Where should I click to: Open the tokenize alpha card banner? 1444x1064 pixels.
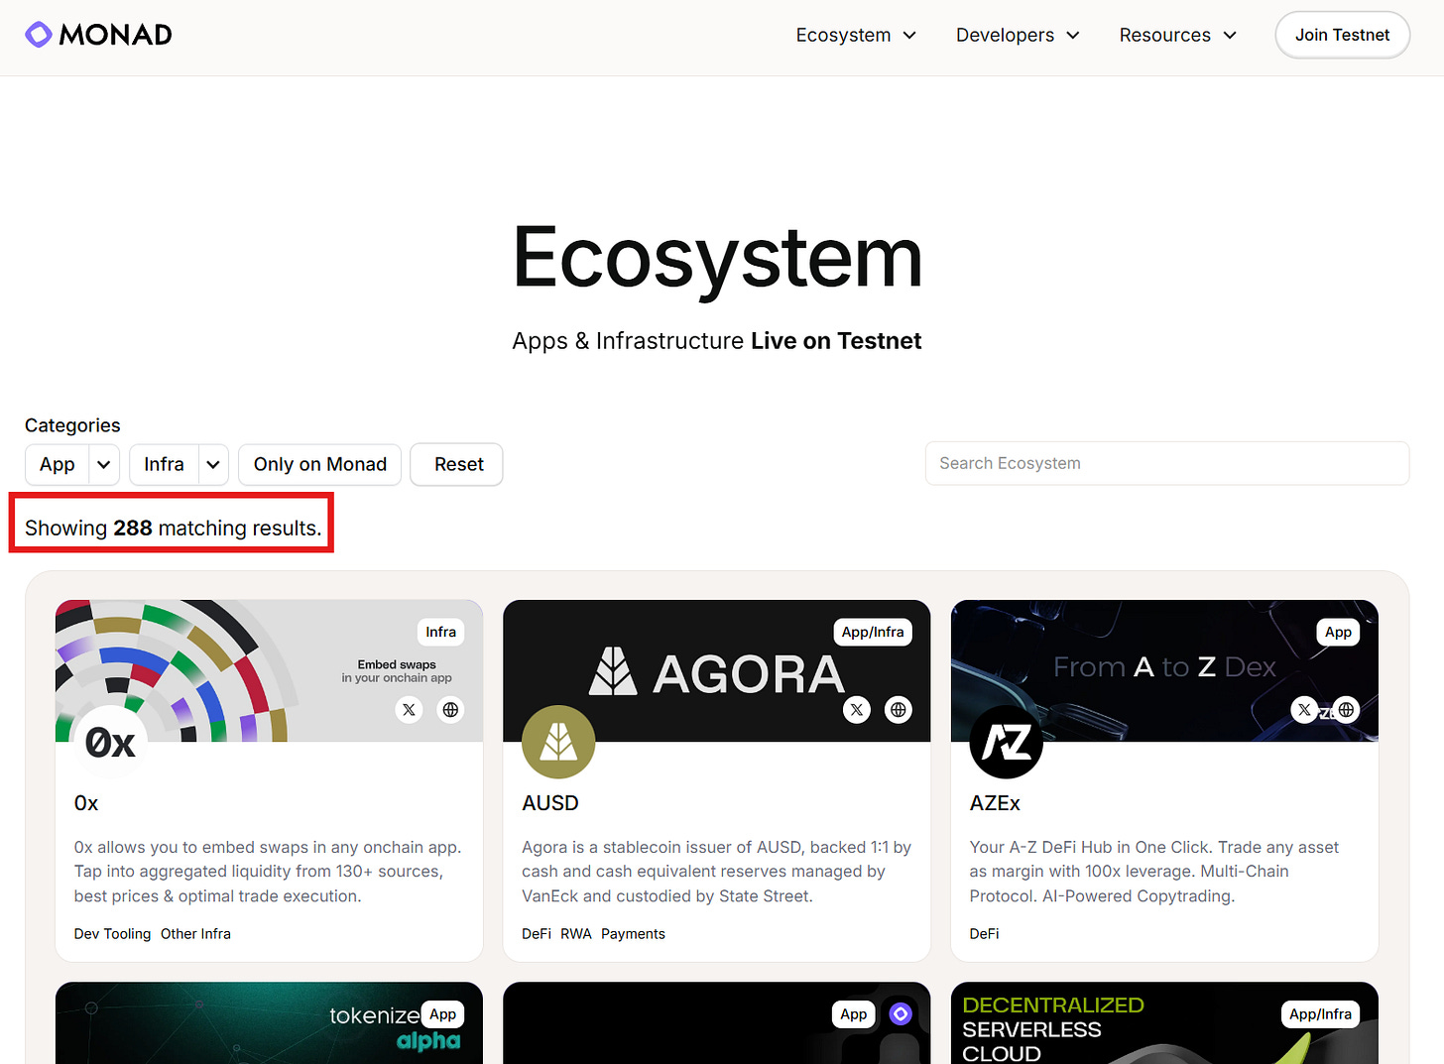269,1023
